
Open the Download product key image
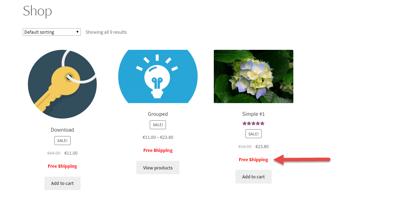pos(62,84)
